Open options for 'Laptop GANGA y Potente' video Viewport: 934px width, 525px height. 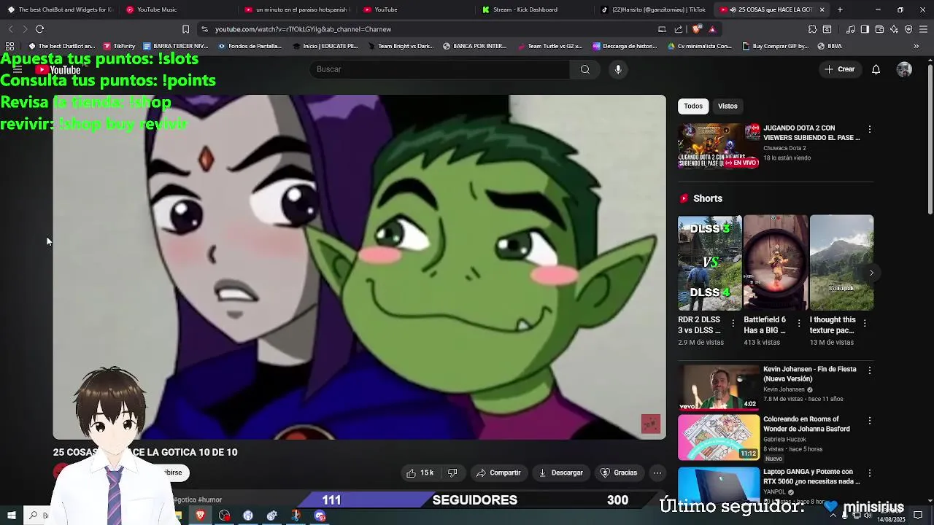tap(869, 473)
